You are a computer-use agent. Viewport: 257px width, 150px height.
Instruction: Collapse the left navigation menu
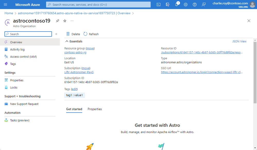(56, 34)
